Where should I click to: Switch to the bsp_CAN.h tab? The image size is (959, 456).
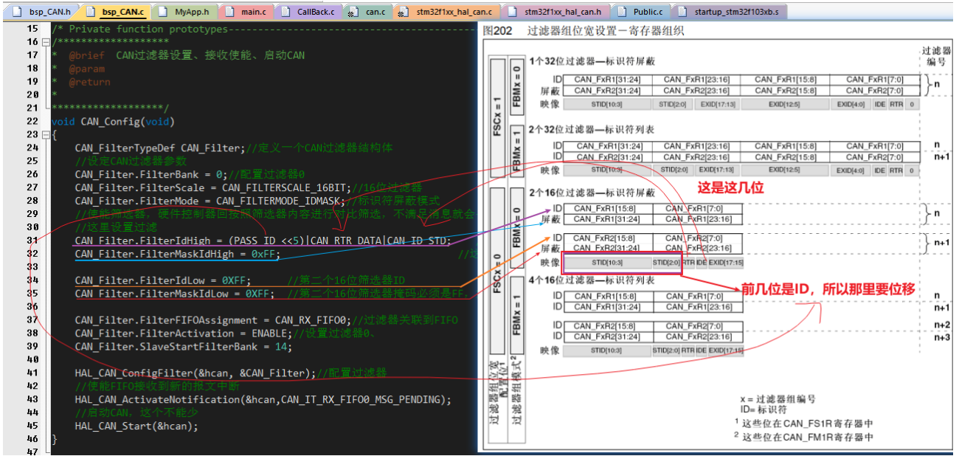(44, 12)
